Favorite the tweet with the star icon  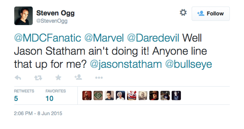[x=58, y=77]
